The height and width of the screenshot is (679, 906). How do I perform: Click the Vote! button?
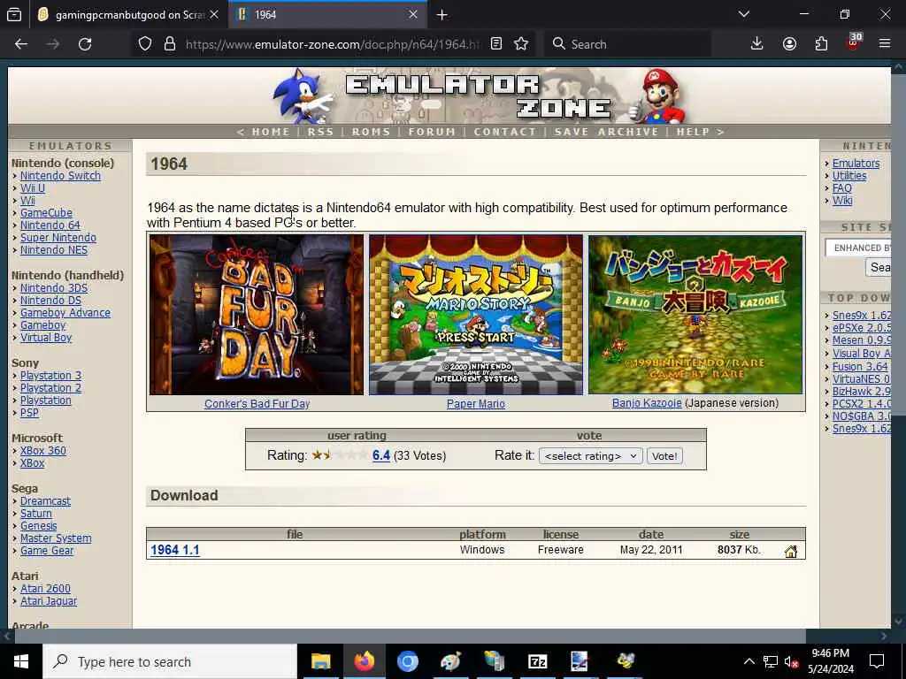coord(664,455)
